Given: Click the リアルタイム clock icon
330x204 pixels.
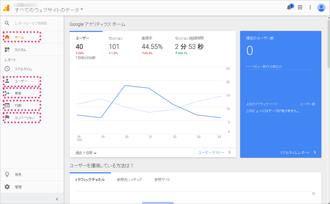Looking at the screenshot, I should pos(7,69).
